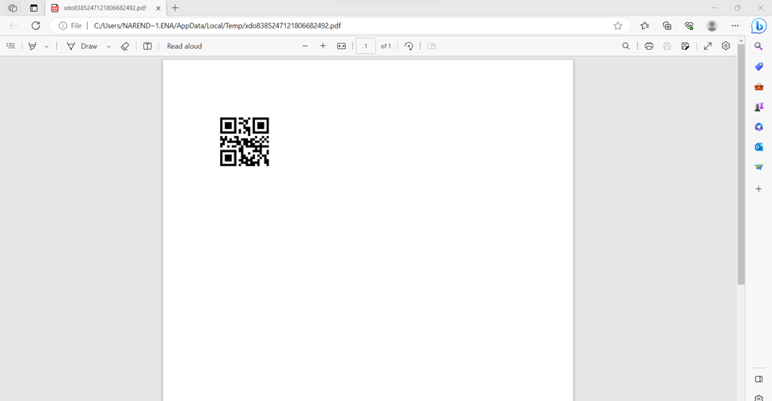Viewport: 772px width, 401px height.
Task: Add this page to favorites star
Action: (618, 25)
